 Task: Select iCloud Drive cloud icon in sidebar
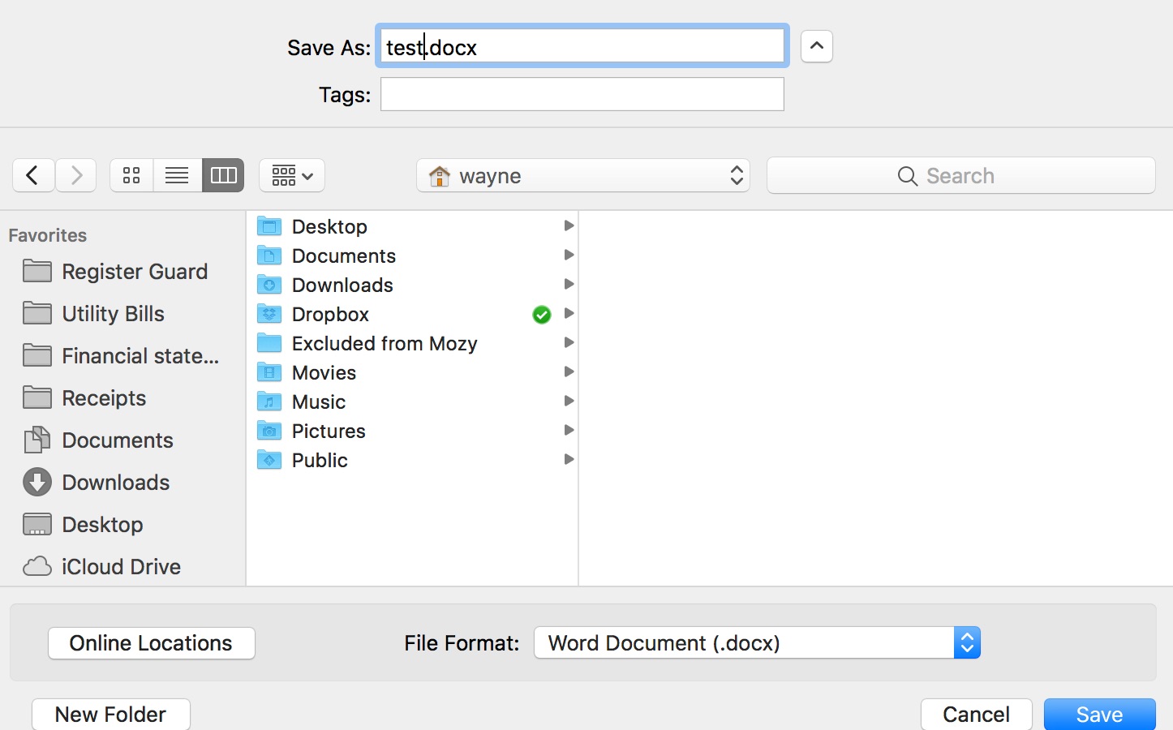pos(37,566)
